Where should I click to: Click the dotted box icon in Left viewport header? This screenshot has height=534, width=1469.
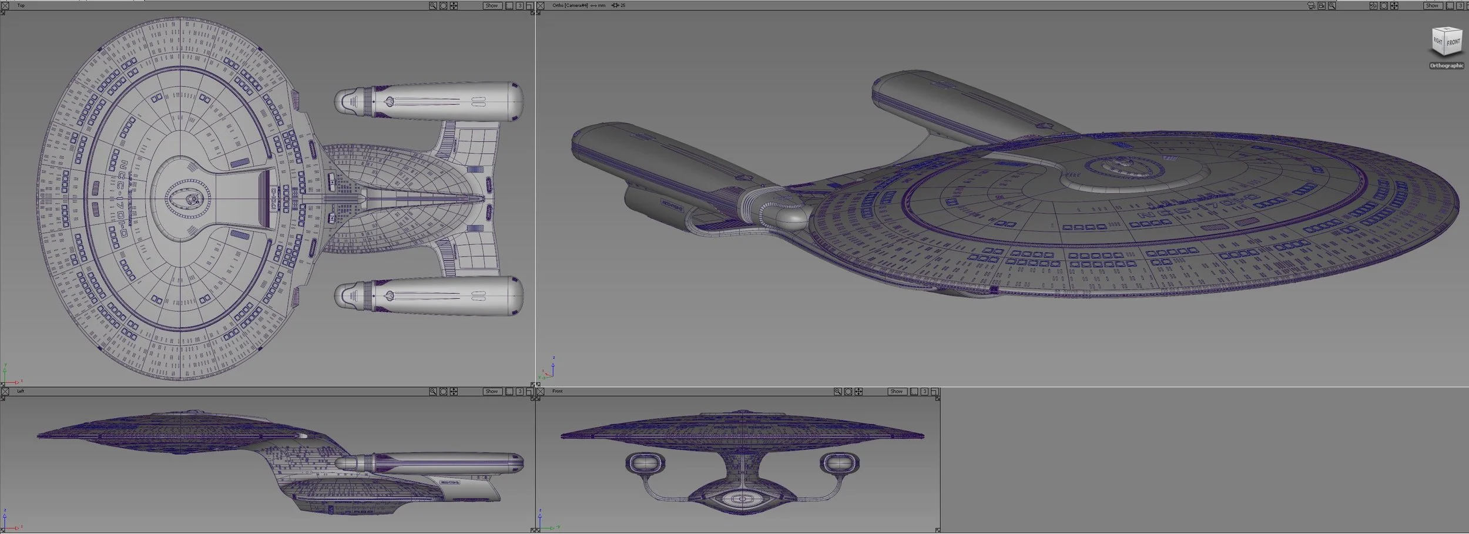point(509,391)
